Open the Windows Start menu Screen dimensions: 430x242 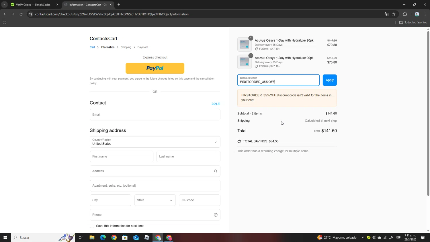5,237
